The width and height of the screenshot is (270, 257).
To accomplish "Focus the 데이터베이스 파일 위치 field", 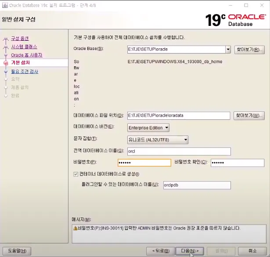I will (x=179, y=116).
